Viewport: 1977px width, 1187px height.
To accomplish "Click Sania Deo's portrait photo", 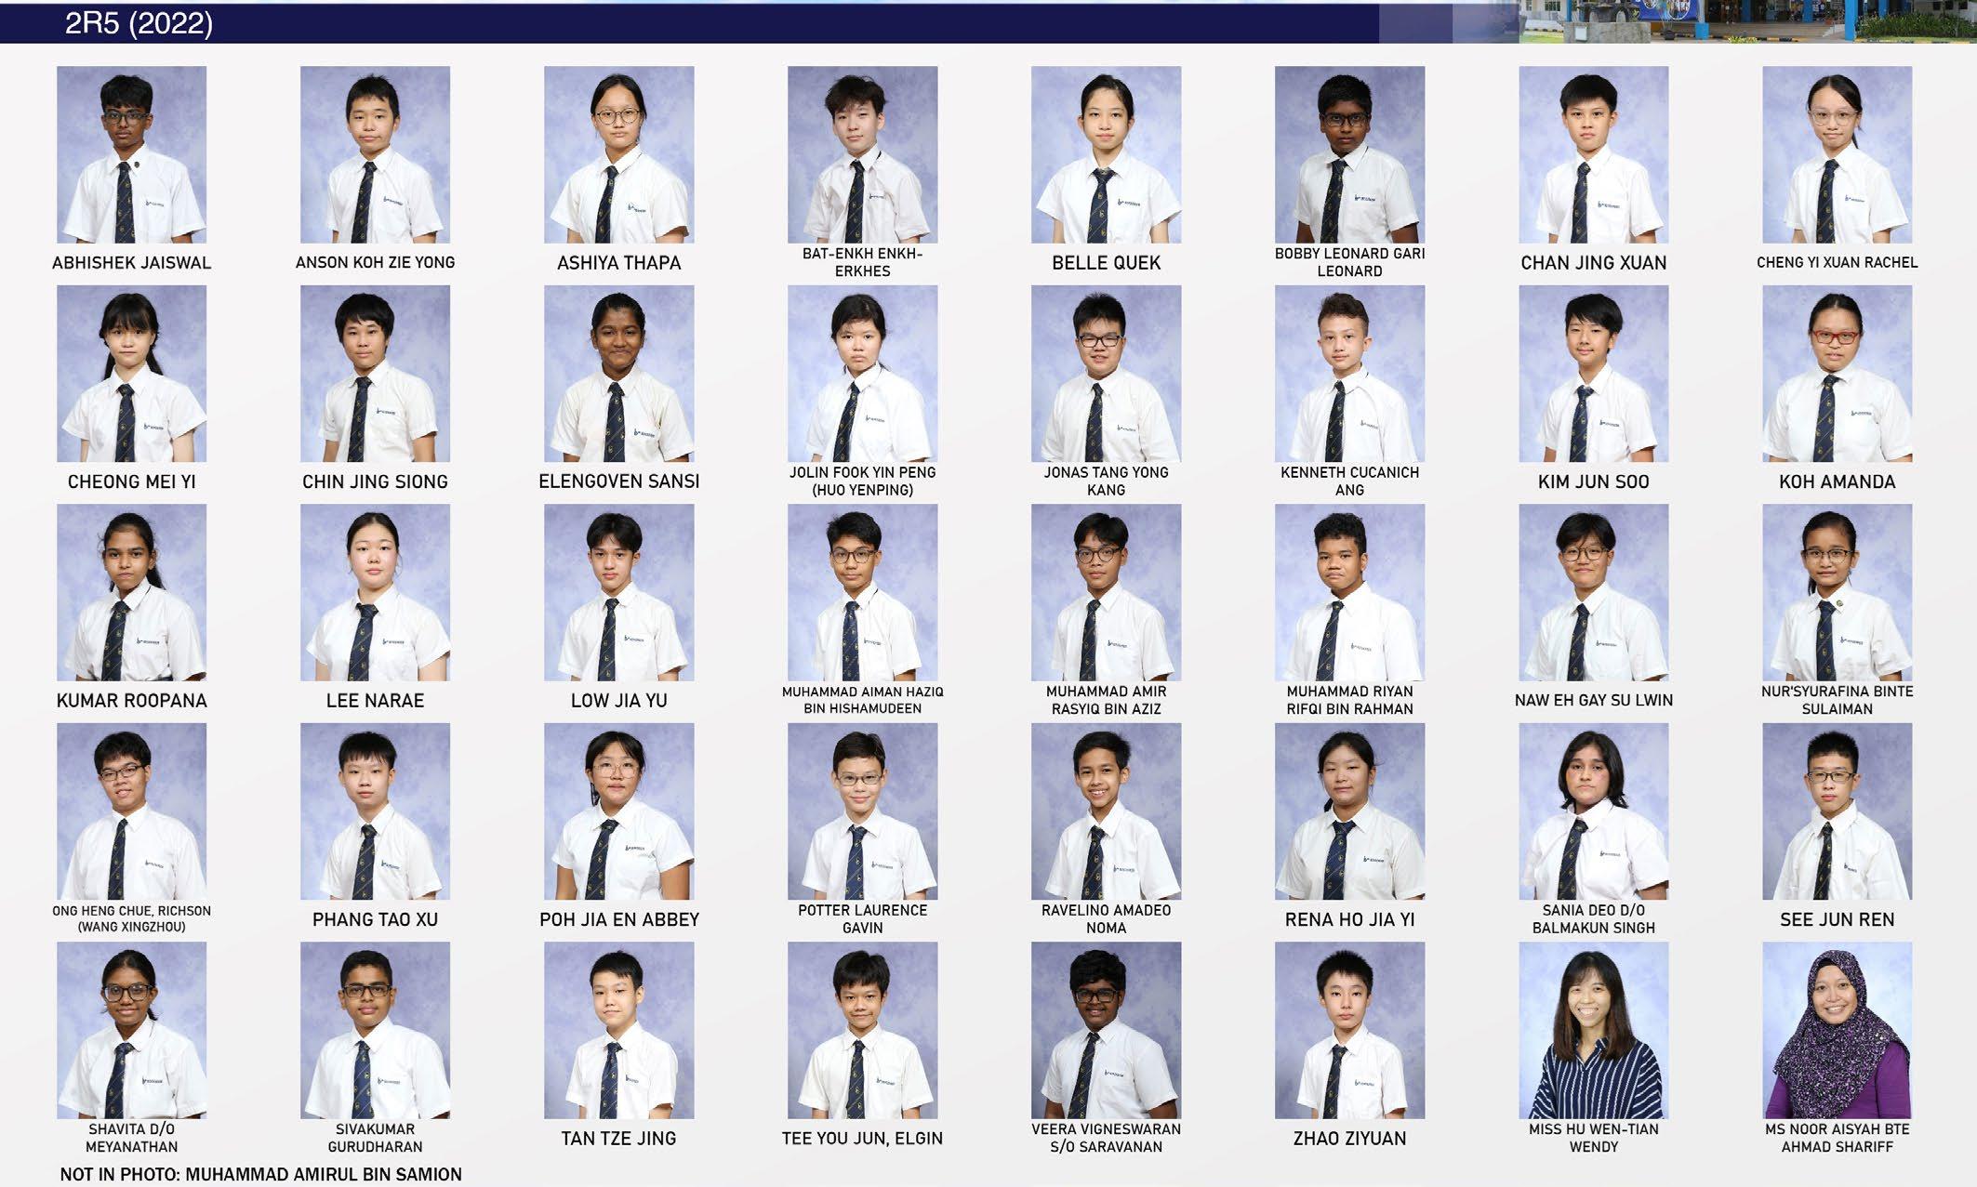I will coord(1593,811).
